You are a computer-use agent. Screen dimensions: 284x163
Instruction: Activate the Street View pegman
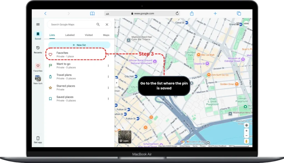(x=247, y=142)
